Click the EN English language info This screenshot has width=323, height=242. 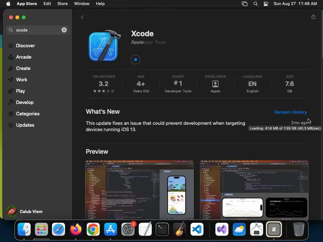253,84
